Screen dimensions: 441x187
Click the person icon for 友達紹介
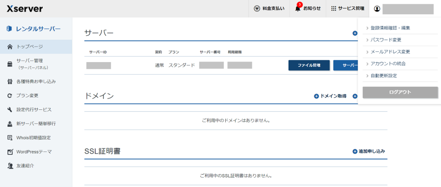pyautogui.click(x=10, y=166)
